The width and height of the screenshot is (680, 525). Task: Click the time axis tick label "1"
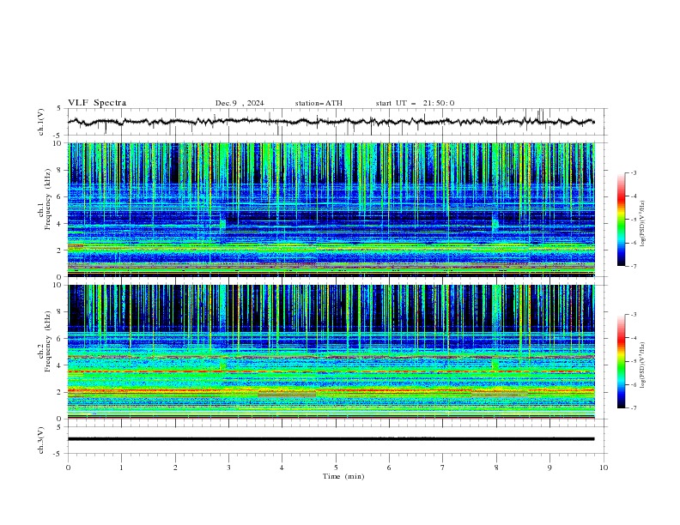(121, 468)
